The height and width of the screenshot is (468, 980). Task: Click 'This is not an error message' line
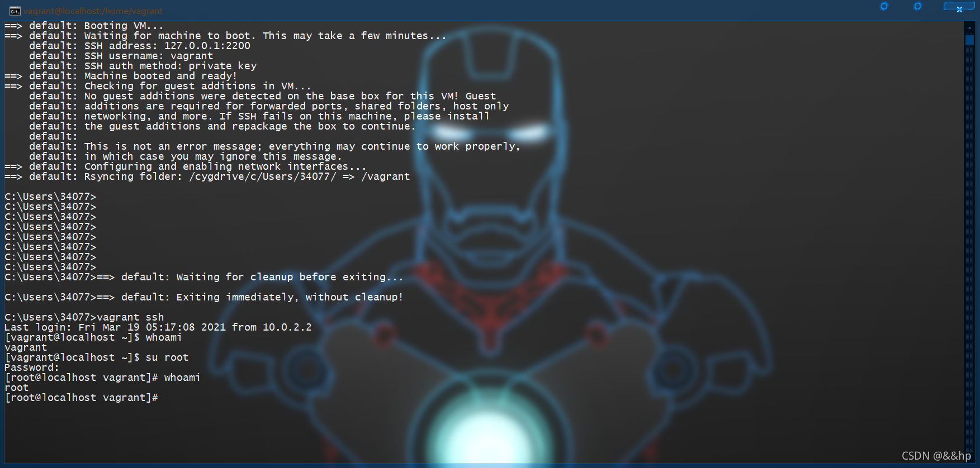(274, 146)
